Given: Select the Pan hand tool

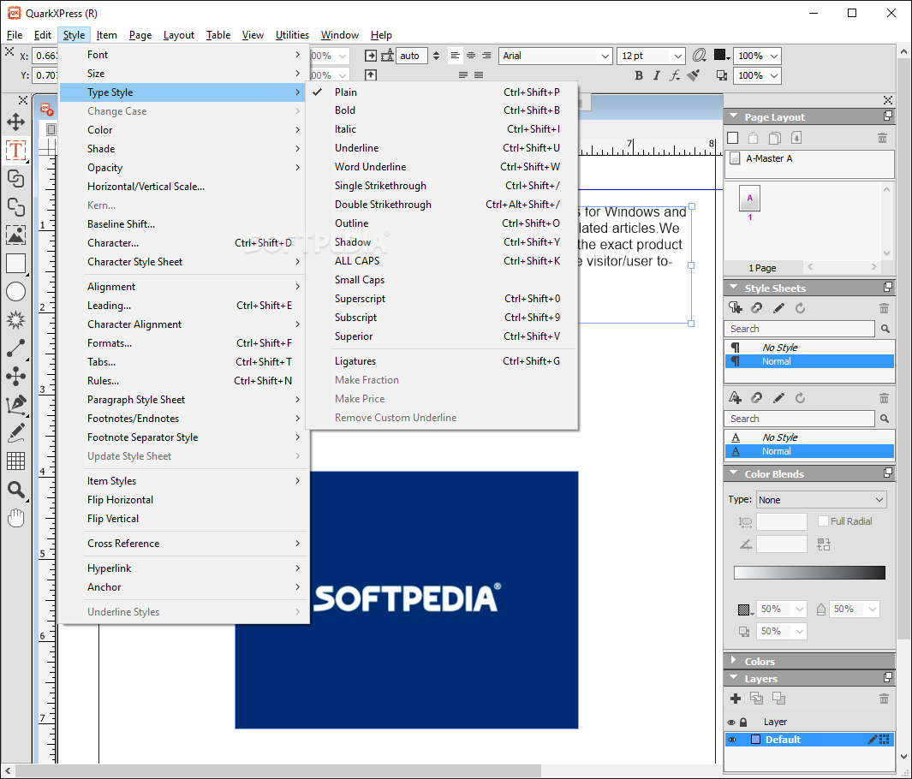Looking at the screenshot, I should [x=15, y=517].
